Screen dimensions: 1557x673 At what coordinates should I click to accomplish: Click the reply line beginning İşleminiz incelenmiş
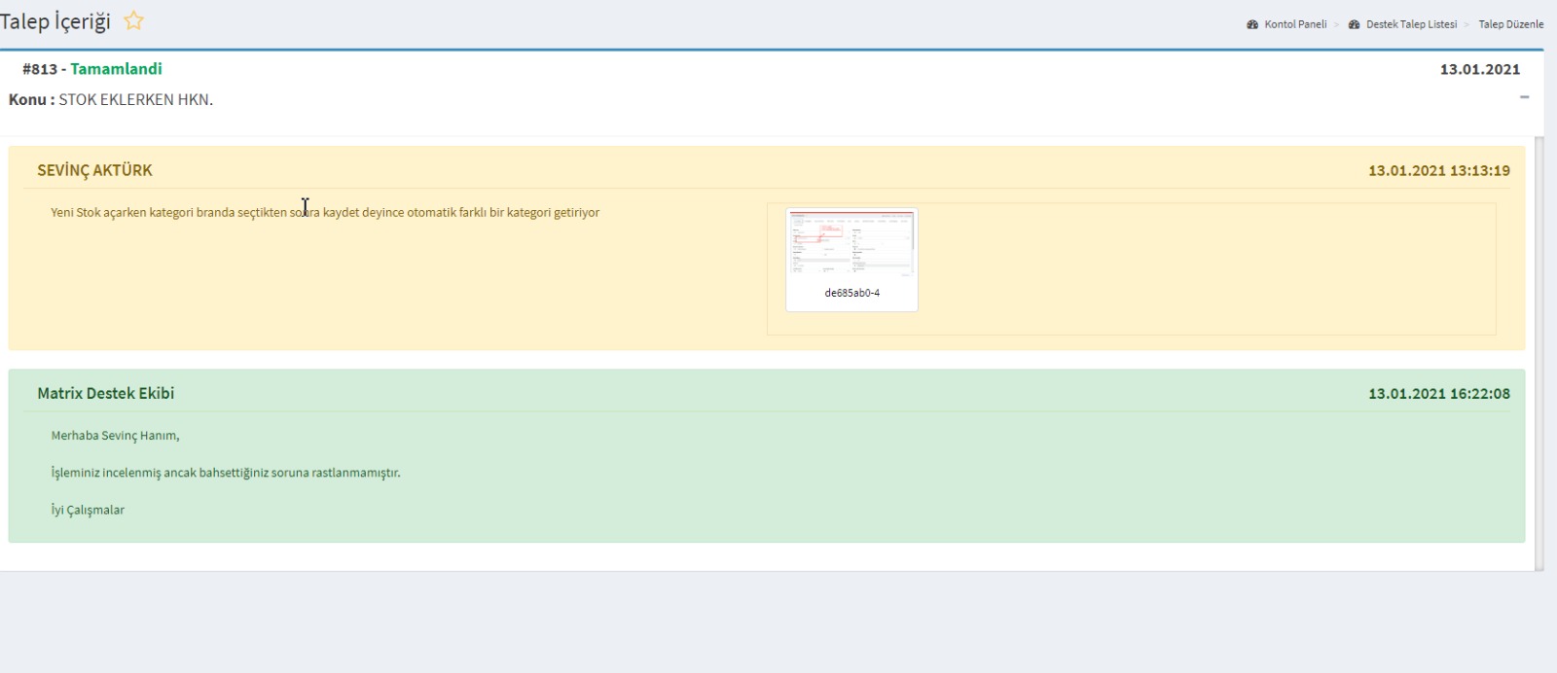coord(225,473)
